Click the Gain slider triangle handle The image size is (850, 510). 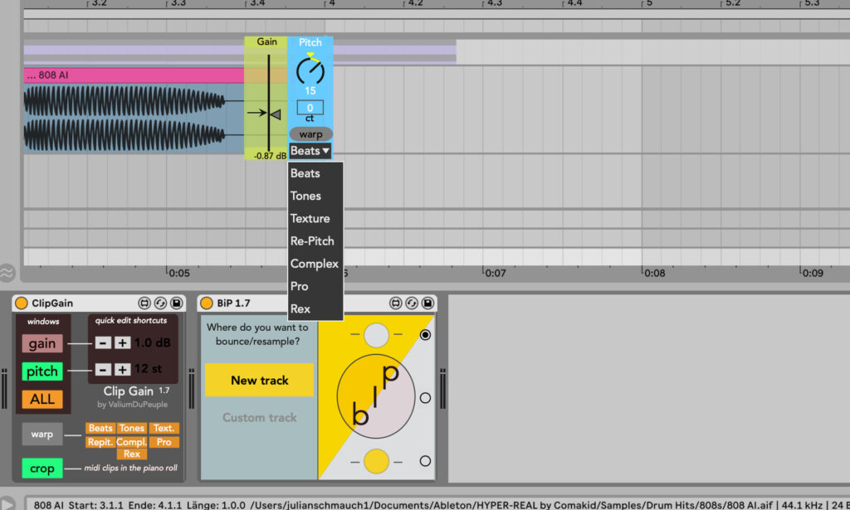tap(276, 114)
